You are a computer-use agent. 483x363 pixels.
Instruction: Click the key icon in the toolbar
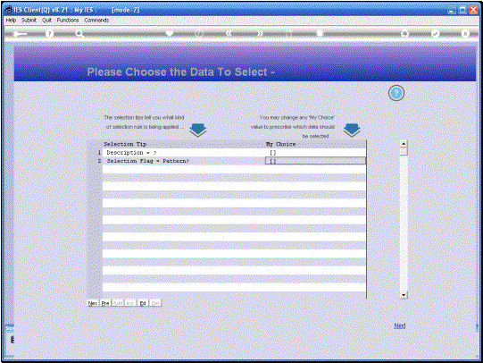click(x=20, y=34)
